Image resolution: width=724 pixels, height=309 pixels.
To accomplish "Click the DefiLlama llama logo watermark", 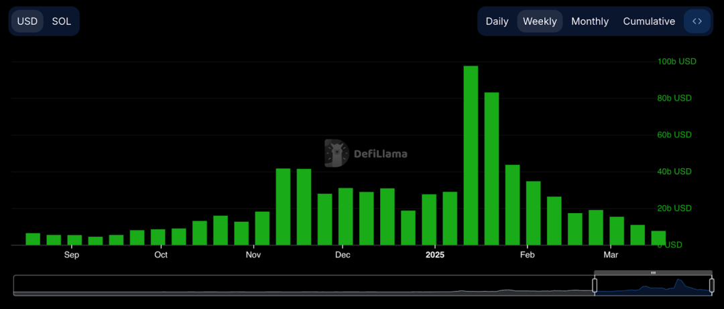I will (336, 153).
